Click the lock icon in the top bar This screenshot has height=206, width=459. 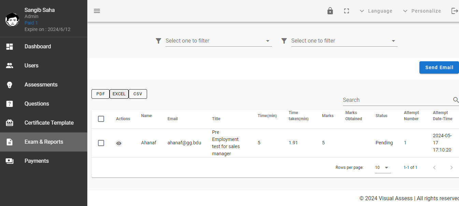[330, 11]
